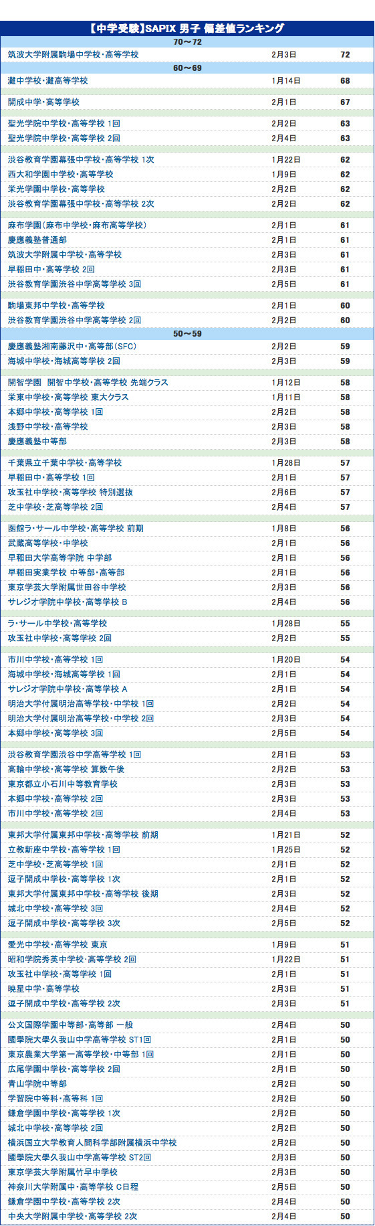
Task: Open 渋谷教育学園幕張中学校・高等学校 1次 link
Action: (81, 159)
